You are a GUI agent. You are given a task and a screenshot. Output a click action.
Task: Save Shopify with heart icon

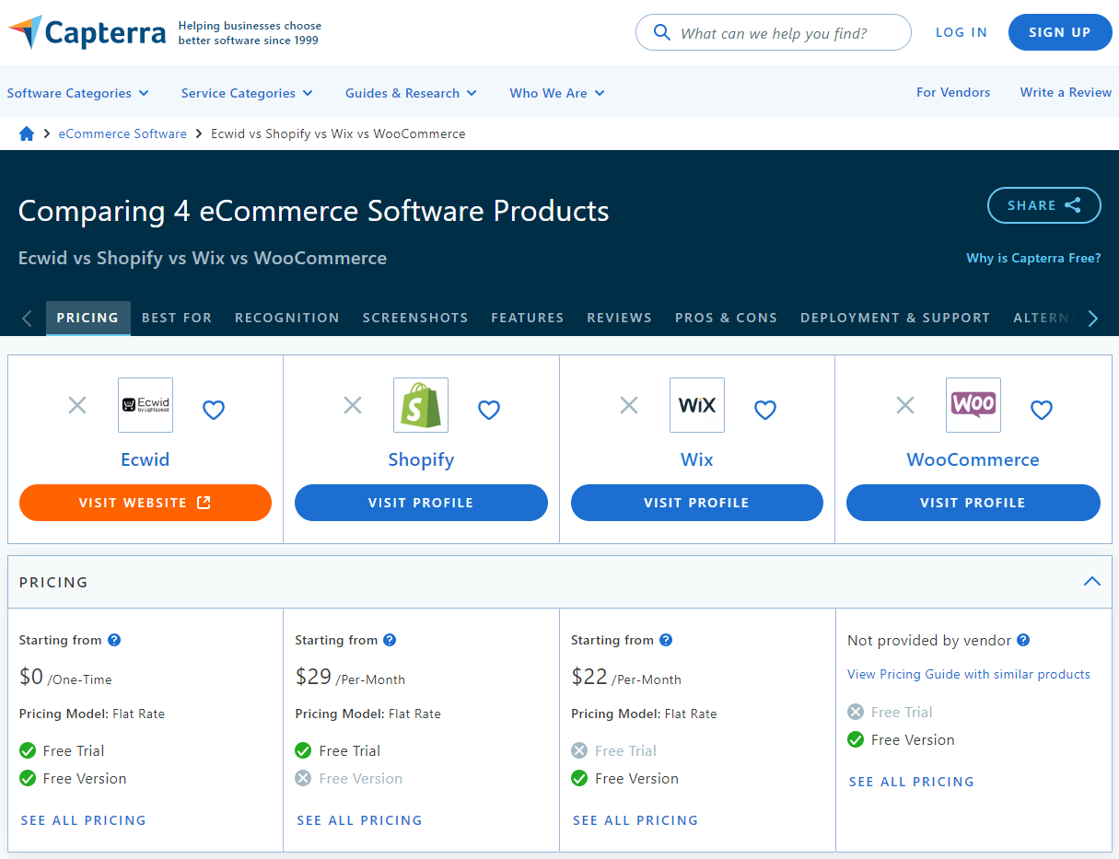coord(489,410)
